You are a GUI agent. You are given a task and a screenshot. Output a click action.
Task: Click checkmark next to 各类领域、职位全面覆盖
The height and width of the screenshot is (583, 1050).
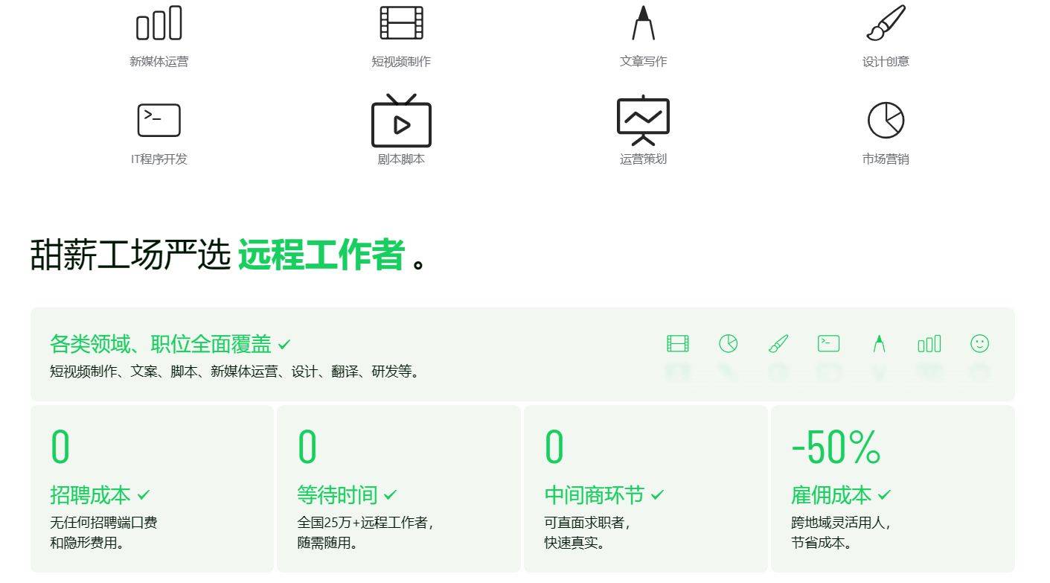coord(284,345)
